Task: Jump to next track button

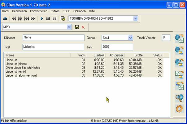Action: click(x=33, y=18)
